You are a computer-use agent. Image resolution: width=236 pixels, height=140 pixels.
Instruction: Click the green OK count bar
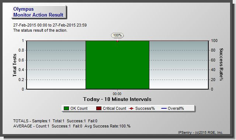point(117,65)
